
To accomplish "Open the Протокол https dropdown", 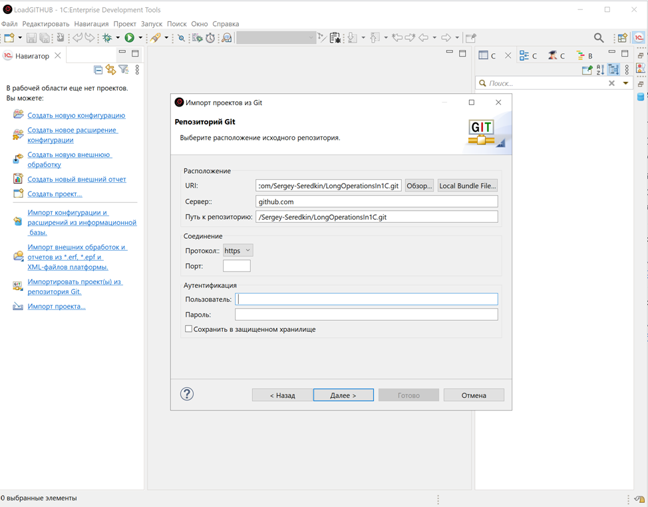I will (x=238, y=250).
